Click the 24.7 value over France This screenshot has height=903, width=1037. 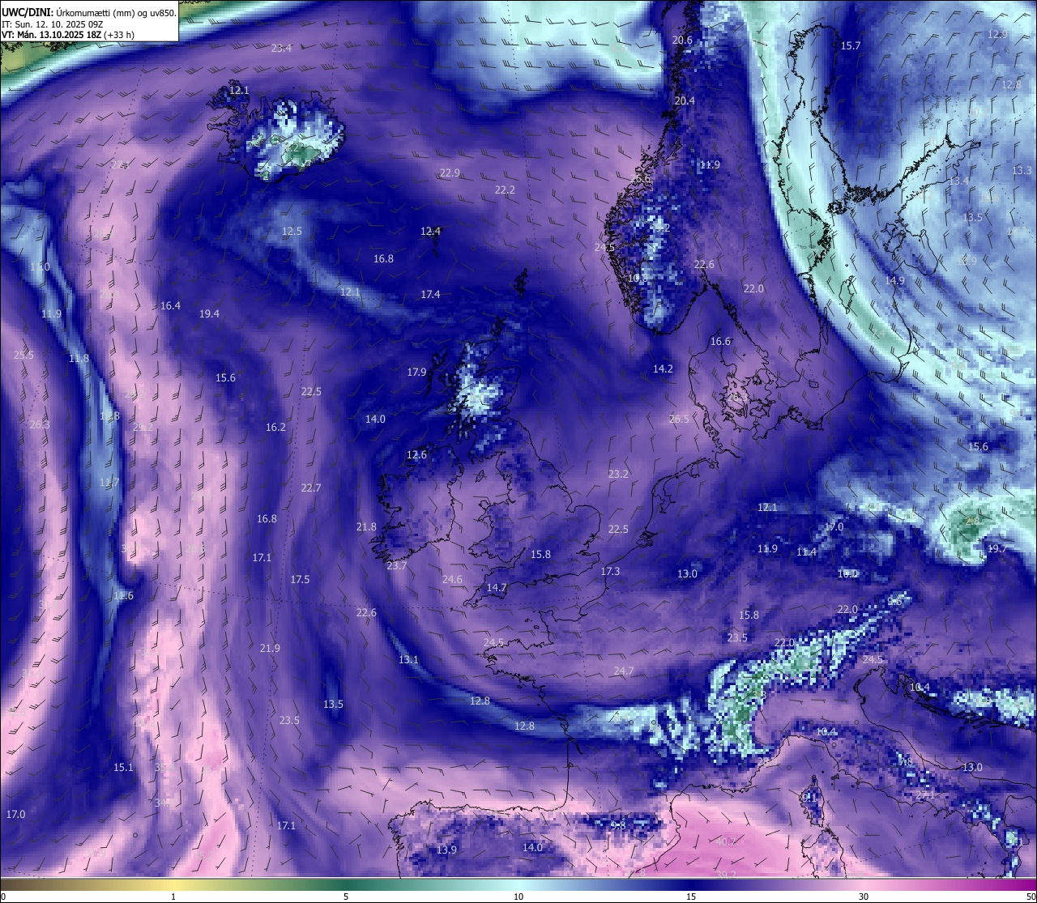tap(624, 671)
